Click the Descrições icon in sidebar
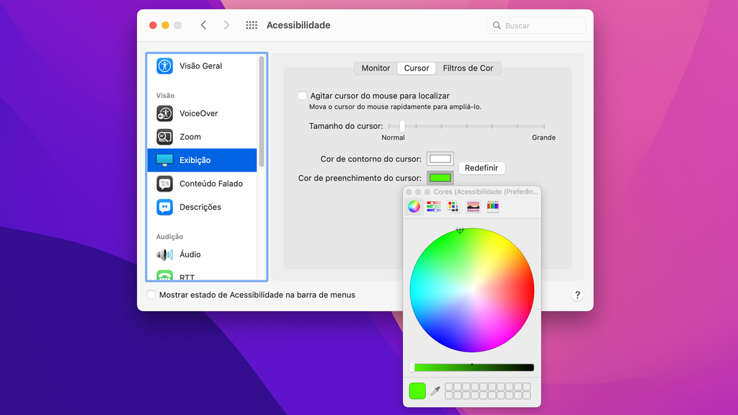Image resolution: width=738 pixels, height=415 pixels. pyautogui.click(x=165, y=207)
